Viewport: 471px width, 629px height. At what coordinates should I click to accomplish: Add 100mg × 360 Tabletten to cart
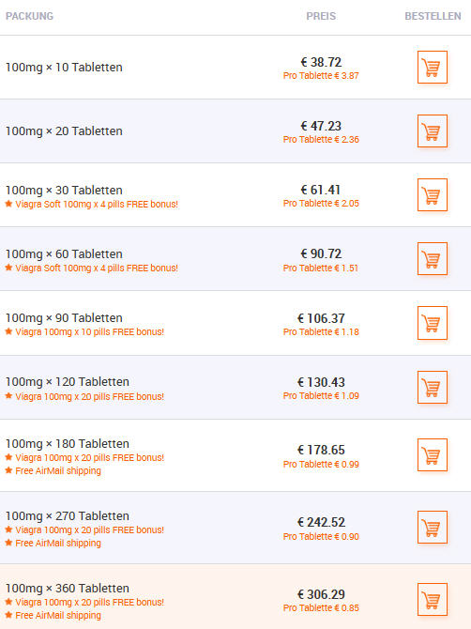[x=433, y=599]
